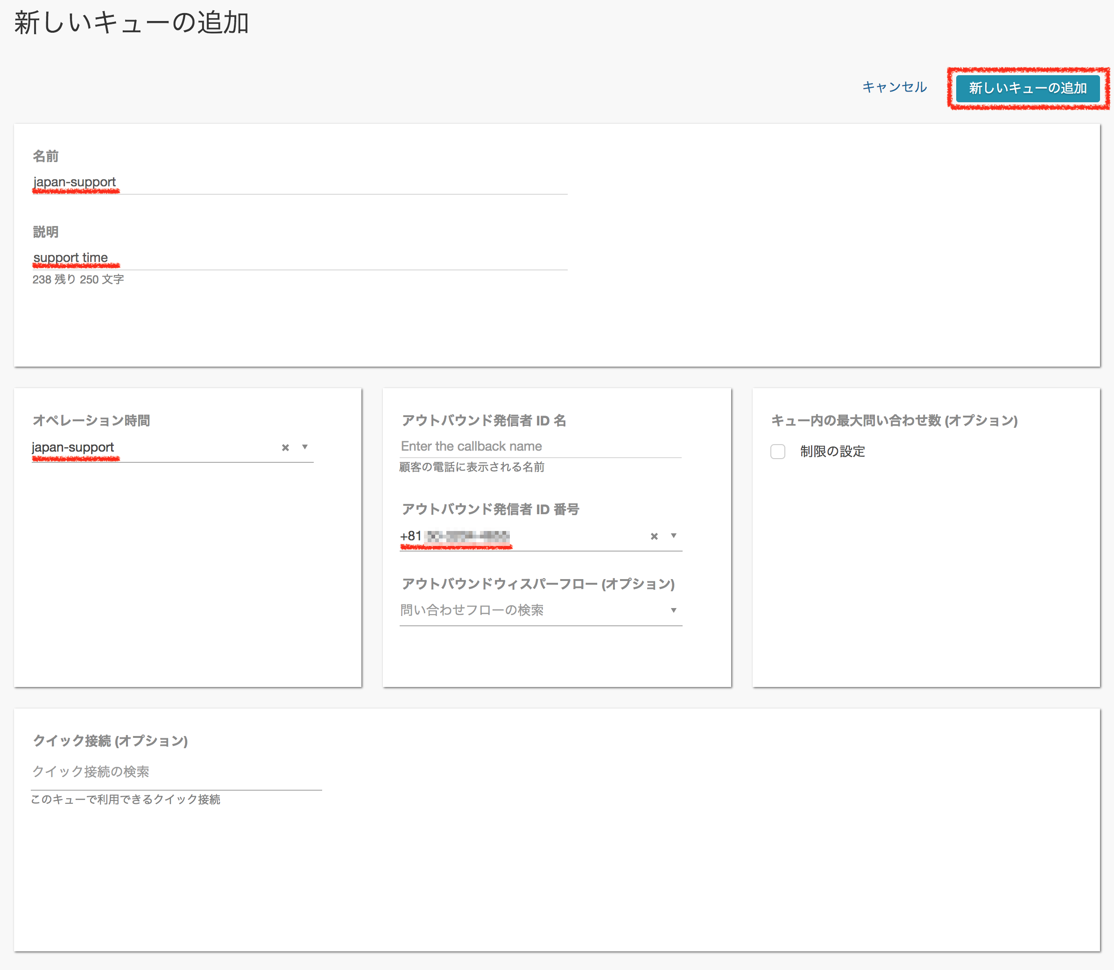The width and height of the screenshot is (1114, 970).
Task: Clear the operation hours selection with × icon
Action: (285, 447)
